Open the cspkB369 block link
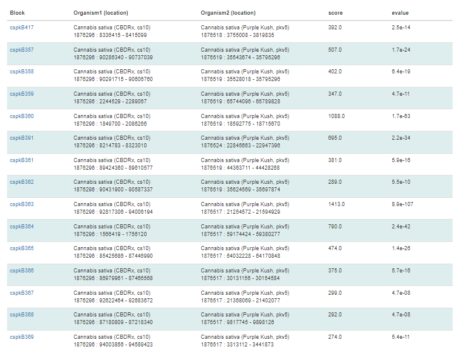Viewport: 472px width, 347px height. [22, 337]
